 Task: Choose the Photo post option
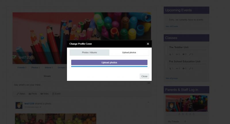33,94
